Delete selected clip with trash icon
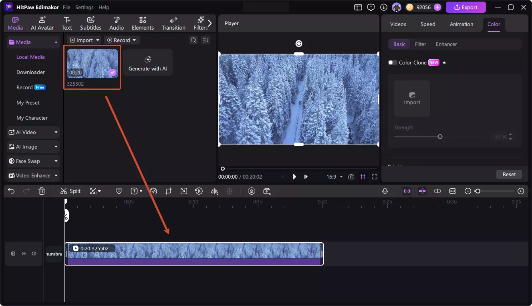532x306 pixels. (x=42, y=191)
